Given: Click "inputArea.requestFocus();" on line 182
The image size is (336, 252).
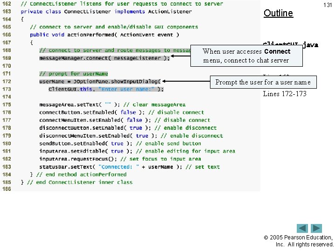Looking at the screenshot, I should coord(78,159).
